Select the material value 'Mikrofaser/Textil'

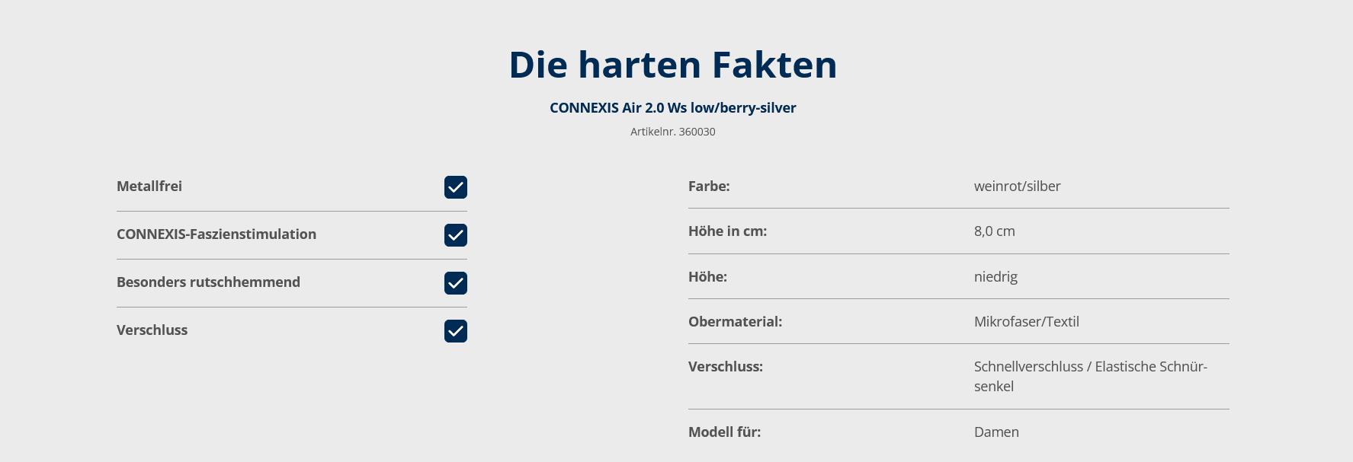coord(1027,322)
